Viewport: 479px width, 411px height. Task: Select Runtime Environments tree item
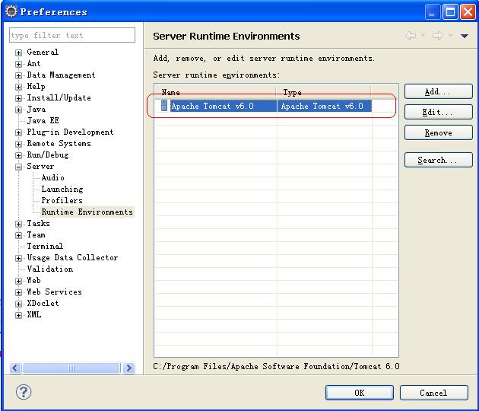87,212
